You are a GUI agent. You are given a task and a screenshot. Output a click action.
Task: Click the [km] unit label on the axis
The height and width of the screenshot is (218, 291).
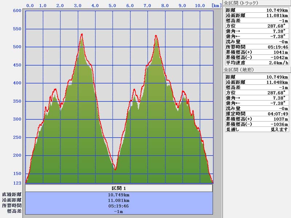pos(216,6)
